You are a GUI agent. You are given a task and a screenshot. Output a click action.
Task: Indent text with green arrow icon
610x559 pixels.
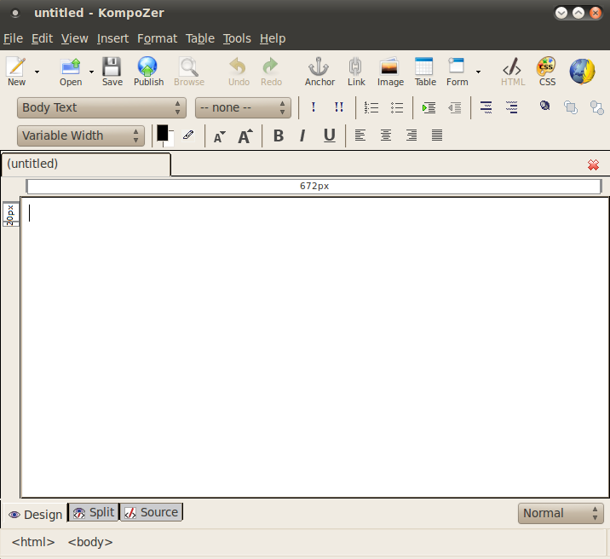(x=429, y=107)
